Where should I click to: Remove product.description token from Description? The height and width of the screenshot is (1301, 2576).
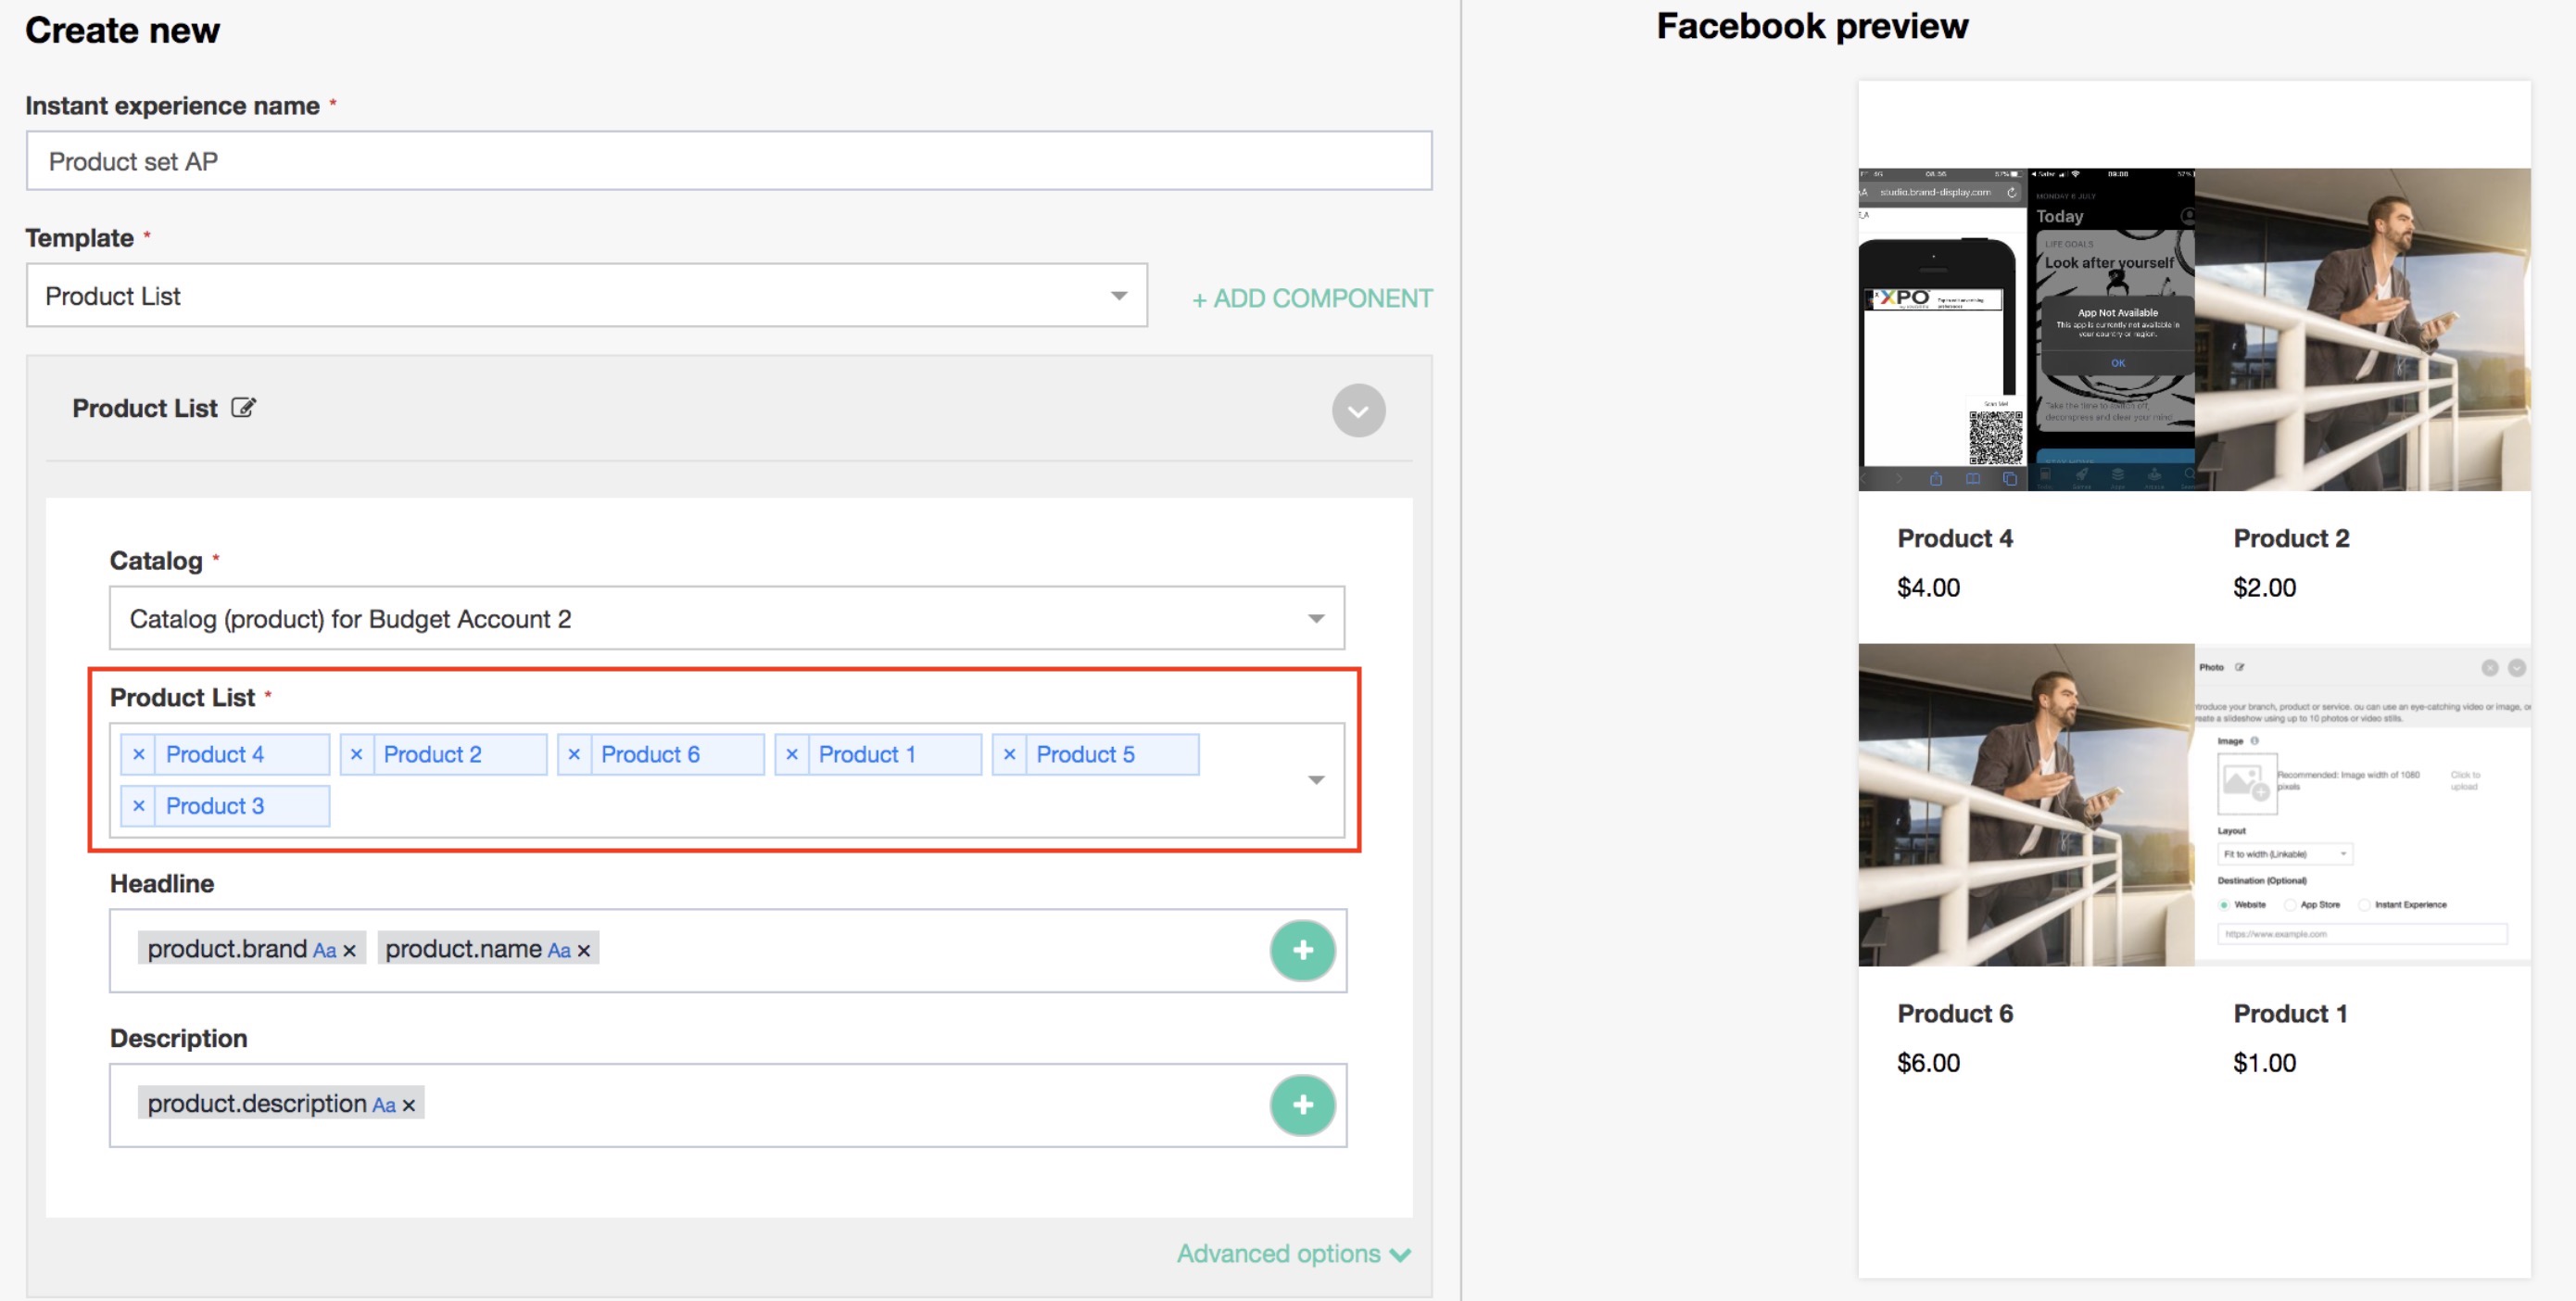[409, 1106]
